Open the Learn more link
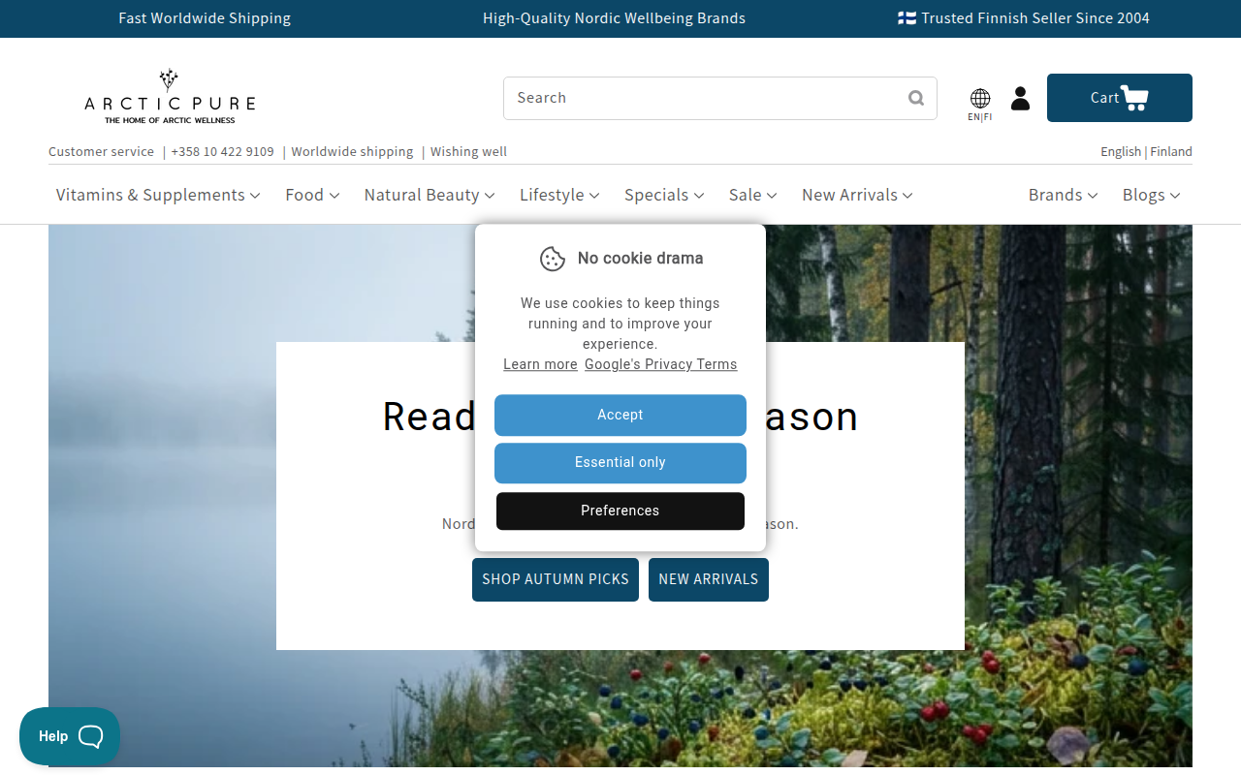 pyautogui.click(x=540, y=364)
